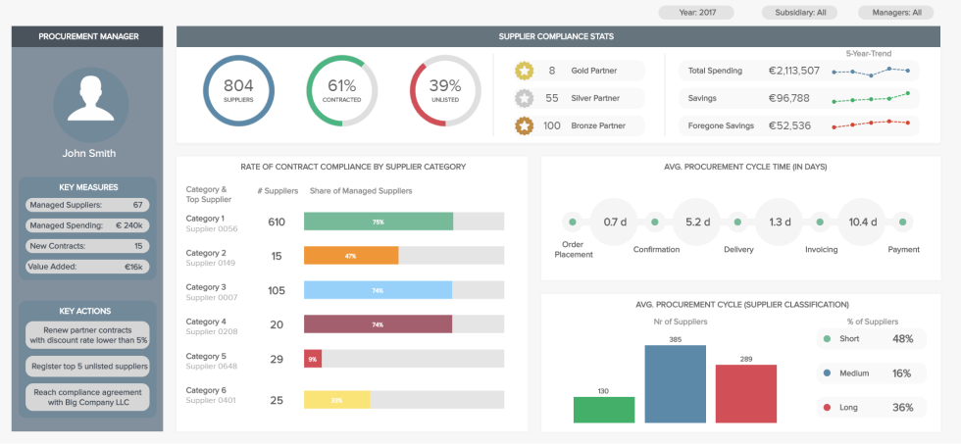The height and width of the screenshot is (446, 961).
Task: Click the 10.4 d cycle time circle
Action: (863, 222)
